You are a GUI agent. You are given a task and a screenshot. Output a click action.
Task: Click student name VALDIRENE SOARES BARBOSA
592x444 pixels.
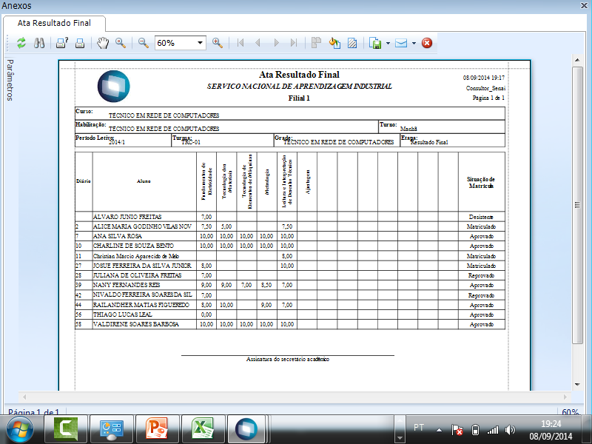(136, 324)
